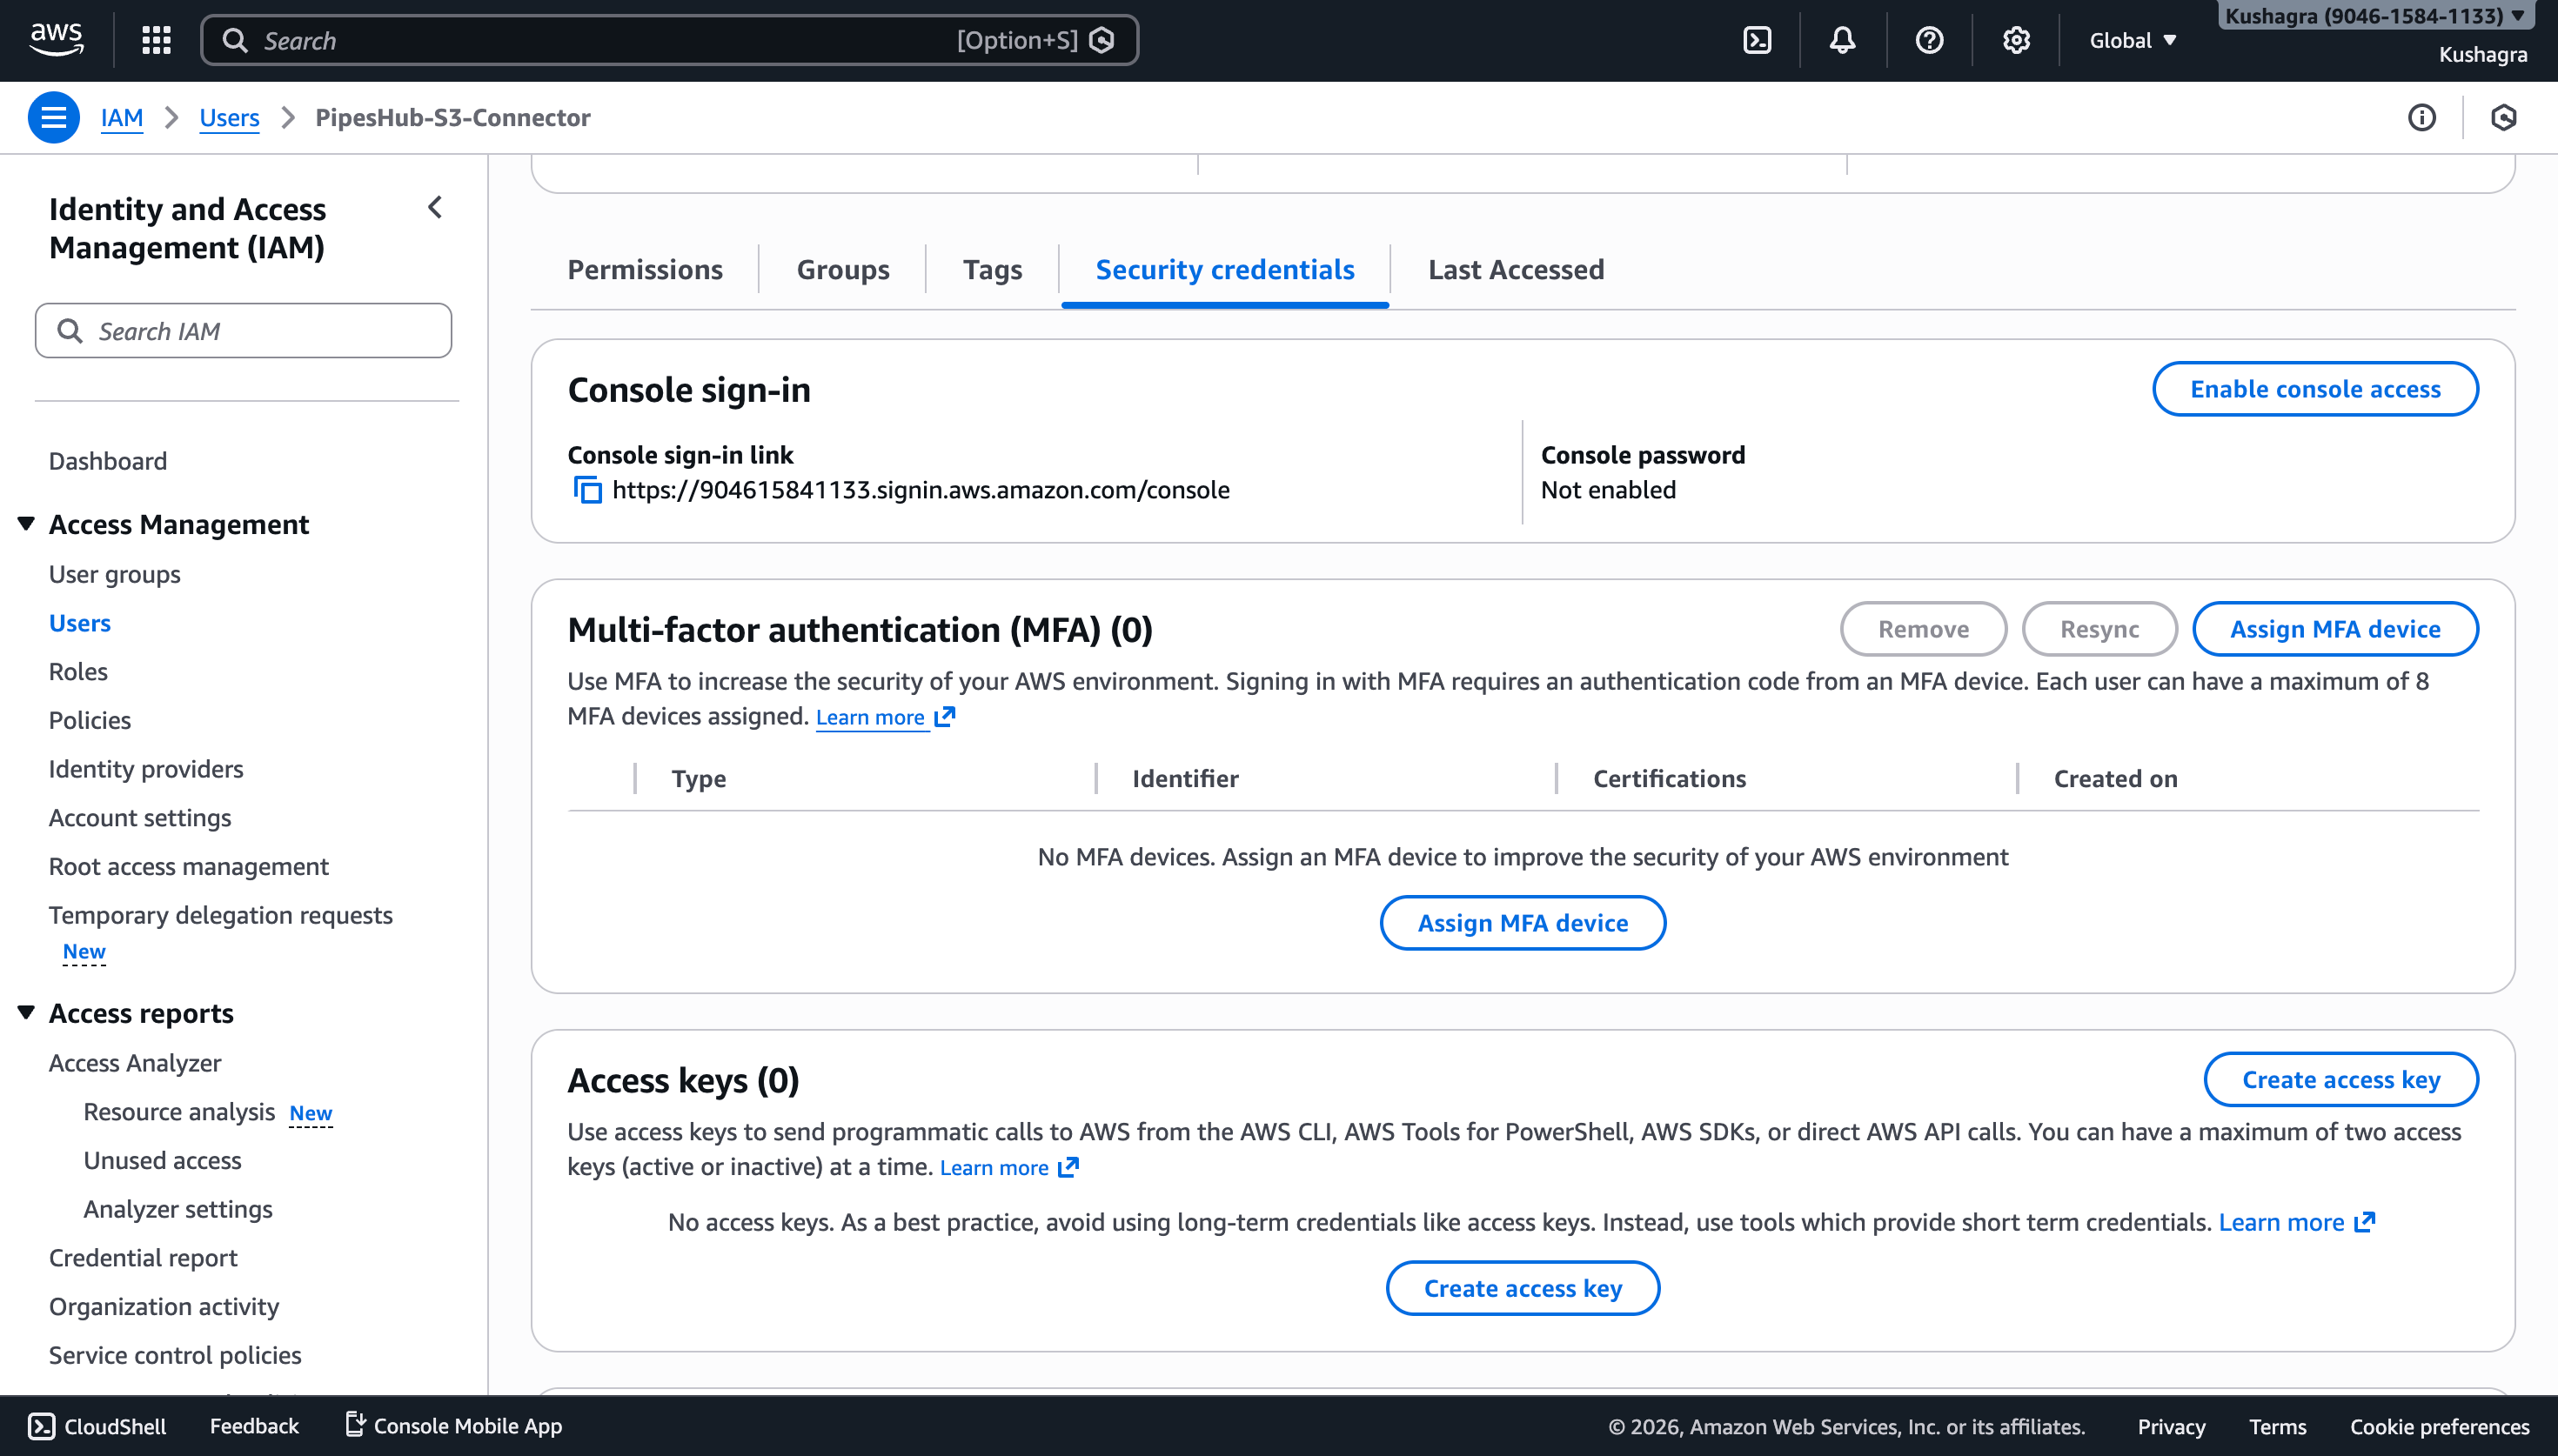The height and width of the screenshot is (1456, 2558).
Task: Open Temporary delegation requests
Action: (x=221, y=915)
